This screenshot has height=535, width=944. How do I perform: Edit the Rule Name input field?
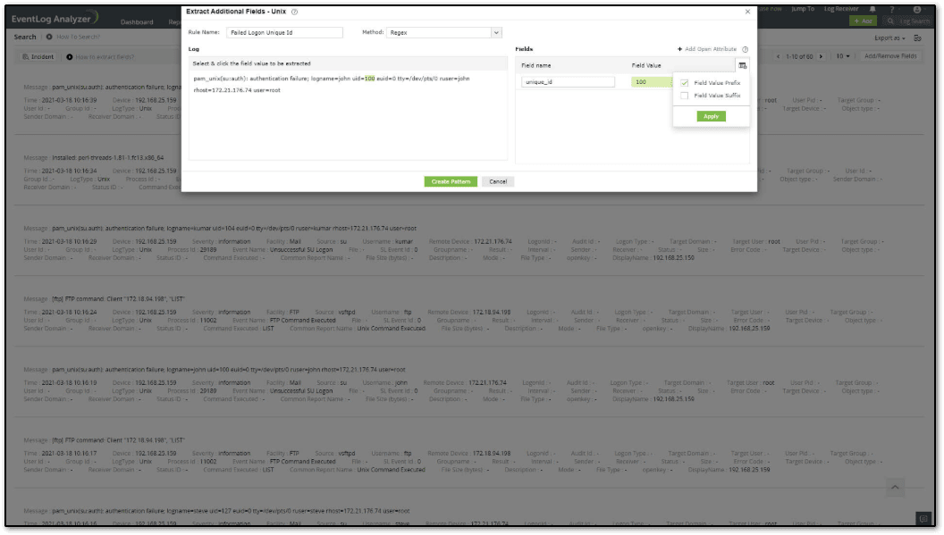[284, 32]
